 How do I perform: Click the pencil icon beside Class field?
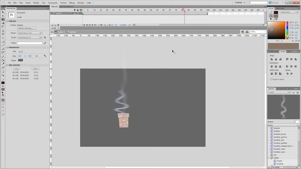tap(45, 43)
